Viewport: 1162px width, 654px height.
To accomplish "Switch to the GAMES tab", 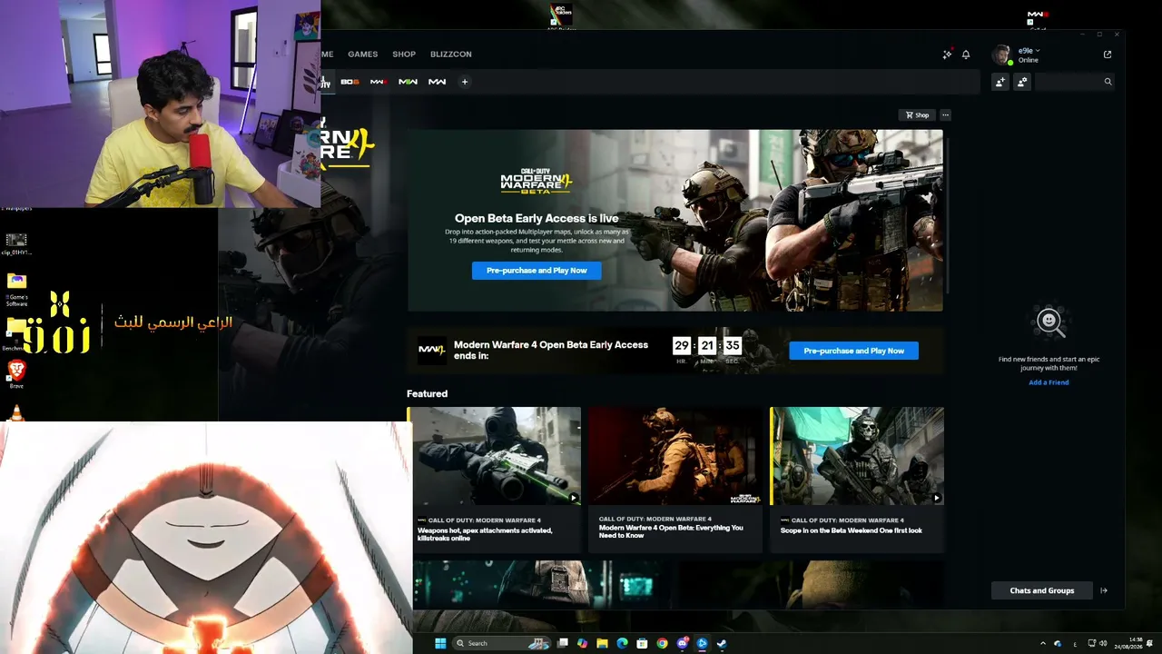I will pyautogui.click(x=362, y=54).
